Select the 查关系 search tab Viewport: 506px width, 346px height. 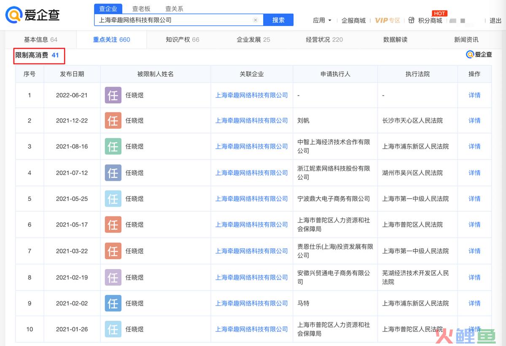pyautogui.click(x=174, y=9)
